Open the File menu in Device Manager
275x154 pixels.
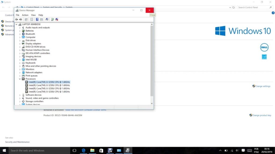17,15
